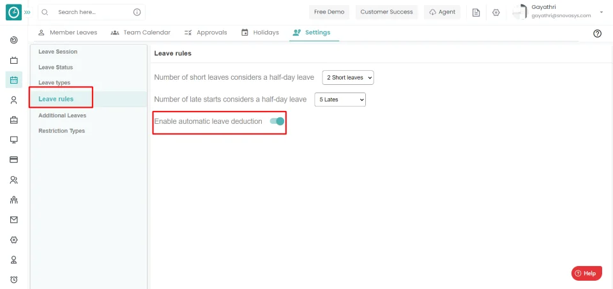Click Gayathri's profile avatar
The image size is (613, 289).
point(520,12)
